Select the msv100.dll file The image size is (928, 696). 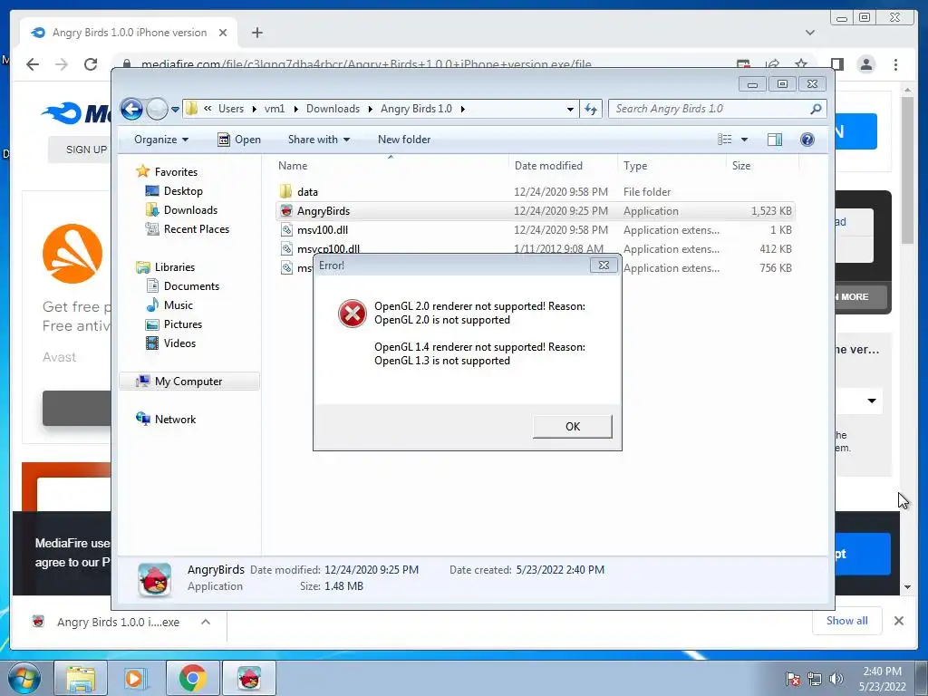(535, 229)
